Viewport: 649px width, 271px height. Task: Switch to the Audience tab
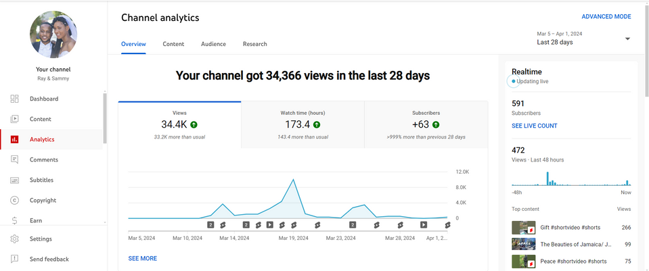click(x=213, y=44)
